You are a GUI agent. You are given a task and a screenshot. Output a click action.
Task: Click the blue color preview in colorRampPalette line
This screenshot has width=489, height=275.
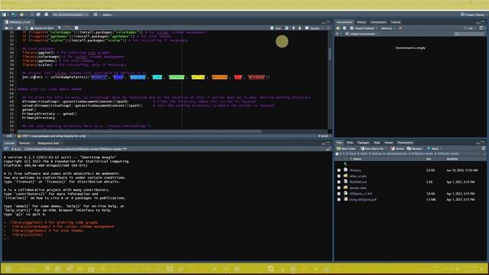tap(118, 77)
